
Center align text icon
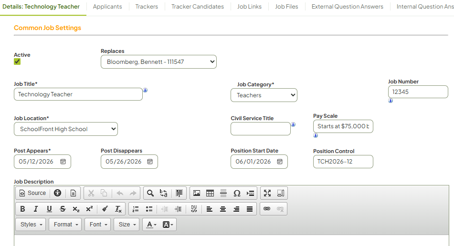click(x=223, y=209)
